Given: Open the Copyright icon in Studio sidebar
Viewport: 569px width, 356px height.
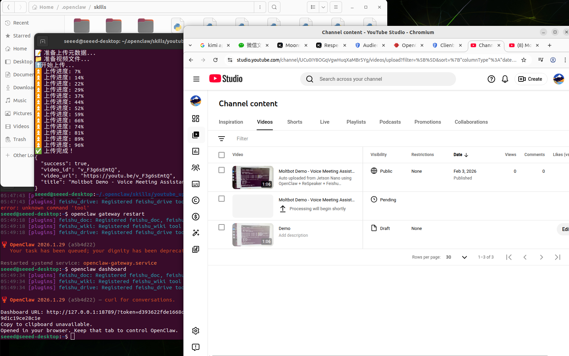Looking at the screenshot, I should click(196, 200).
